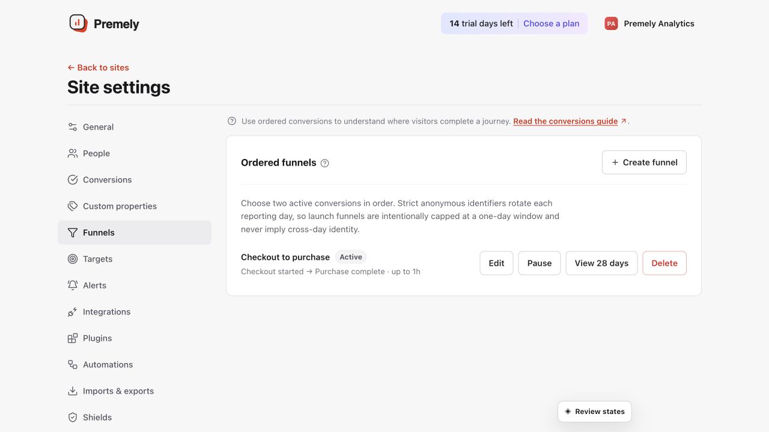Go to Alerts settings
The height and width of the screenshot is (432, 769).
[x=135, y=286]
